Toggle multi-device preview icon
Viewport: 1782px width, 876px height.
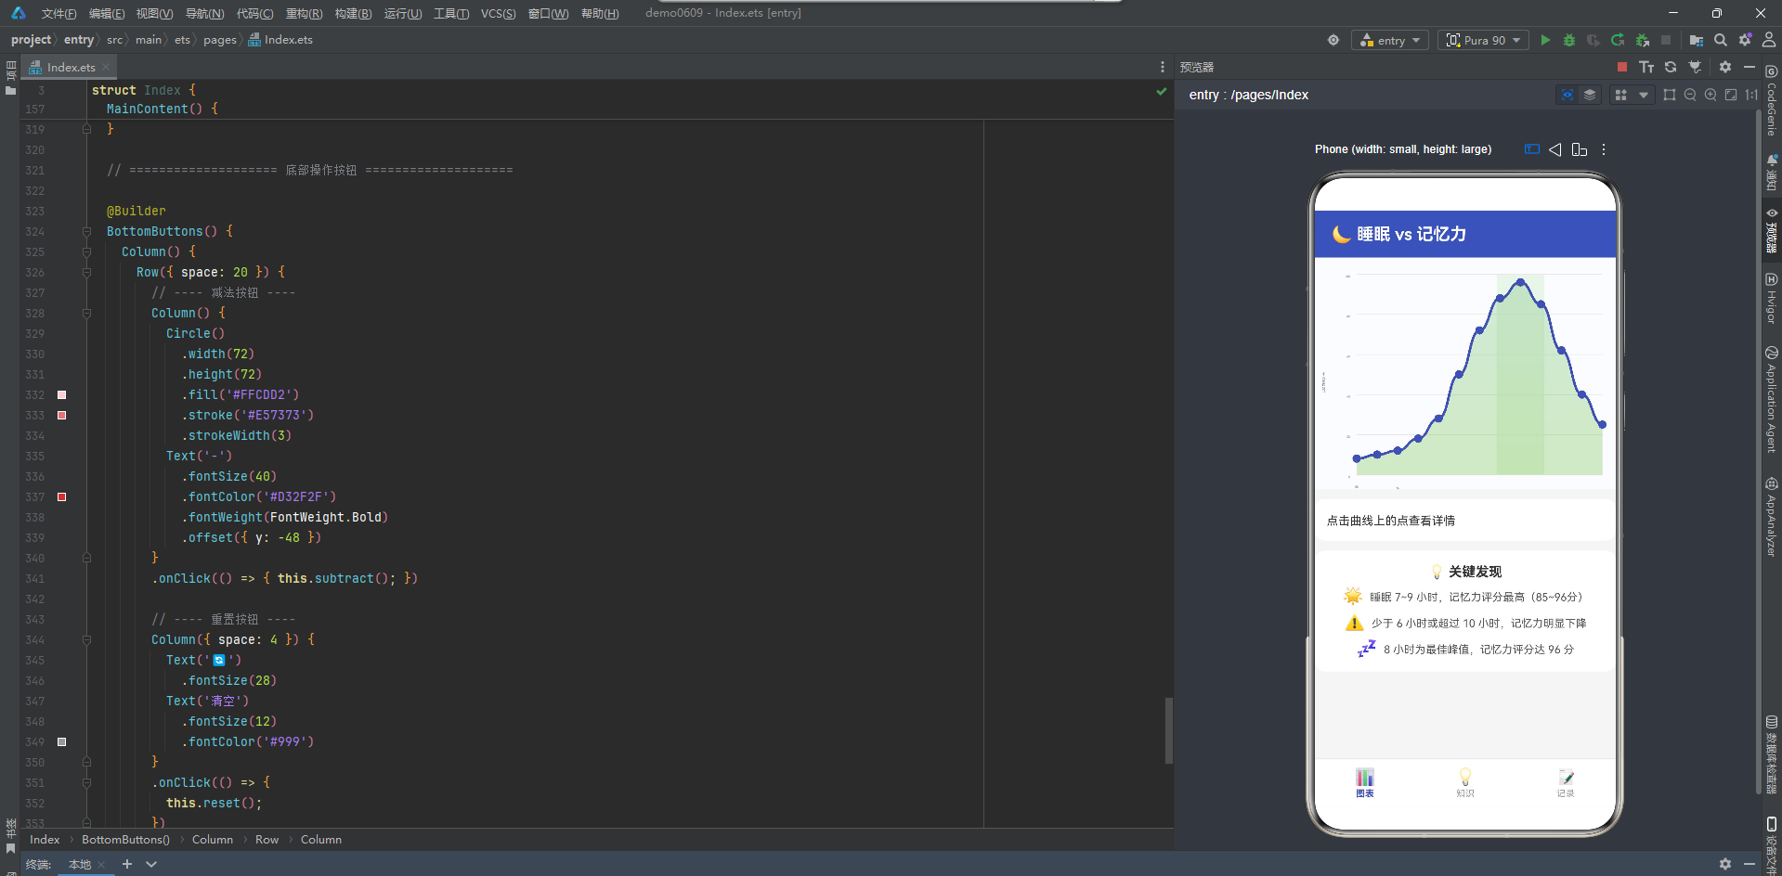click(1580, 149)
